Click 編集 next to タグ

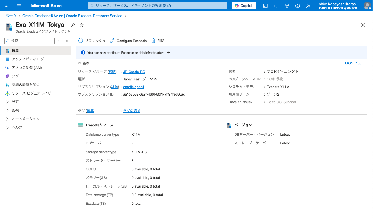(x=91, y=111)
